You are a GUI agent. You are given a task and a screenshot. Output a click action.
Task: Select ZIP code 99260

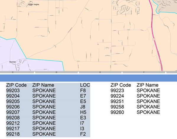pyautogui.click(x=117, y=112)
